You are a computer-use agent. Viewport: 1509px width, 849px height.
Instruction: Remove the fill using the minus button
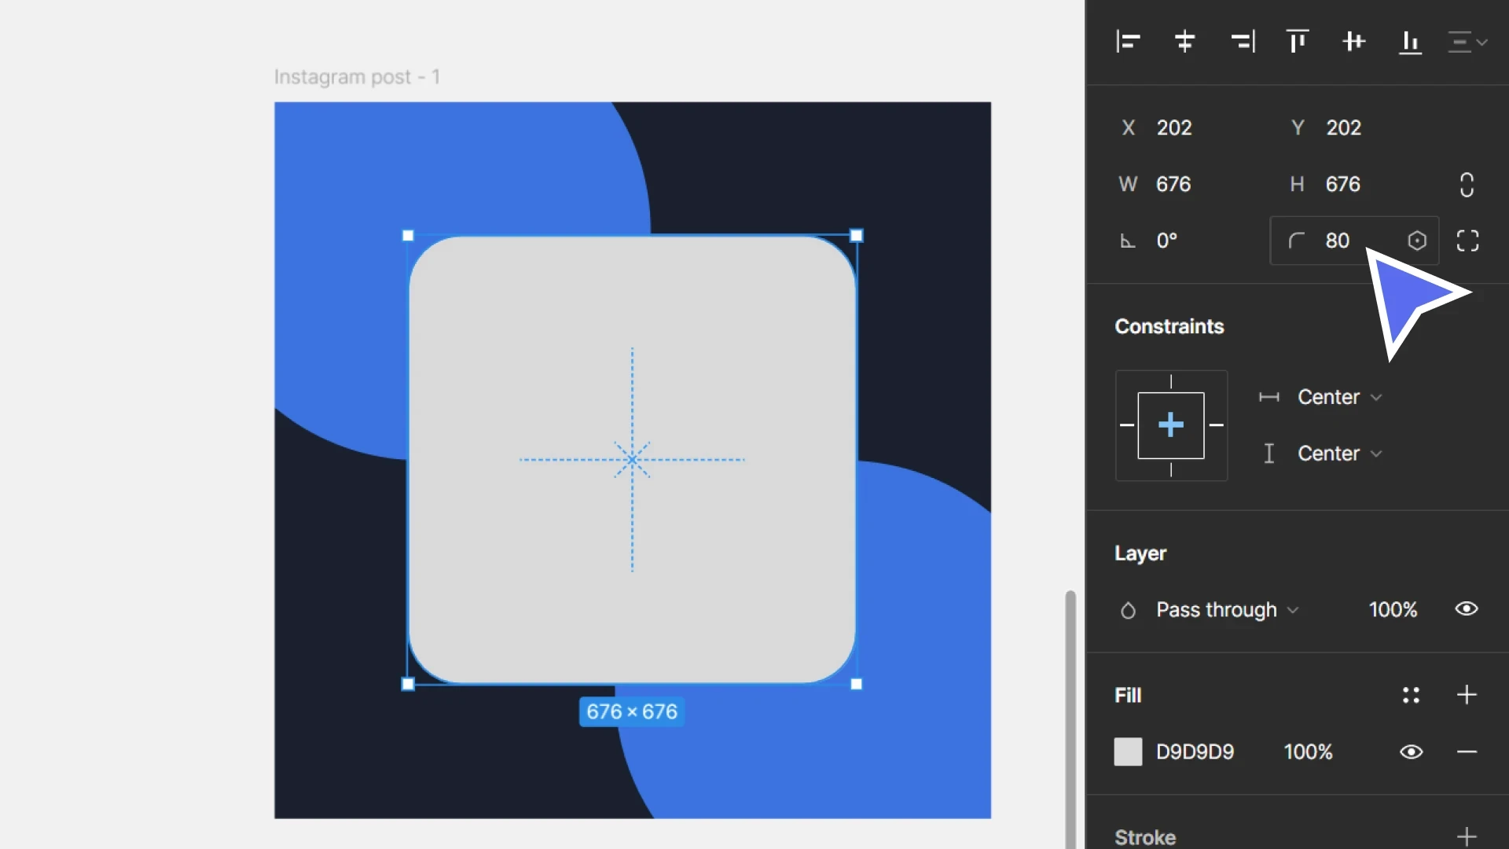[1467, 752]
